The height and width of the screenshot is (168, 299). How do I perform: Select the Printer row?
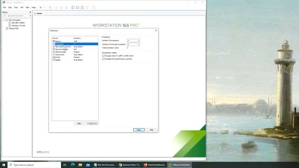click(x=75, y=57)
